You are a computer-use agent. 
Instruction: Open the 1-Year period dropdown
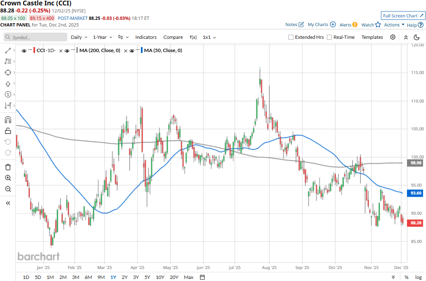click(x=102, y=37)
